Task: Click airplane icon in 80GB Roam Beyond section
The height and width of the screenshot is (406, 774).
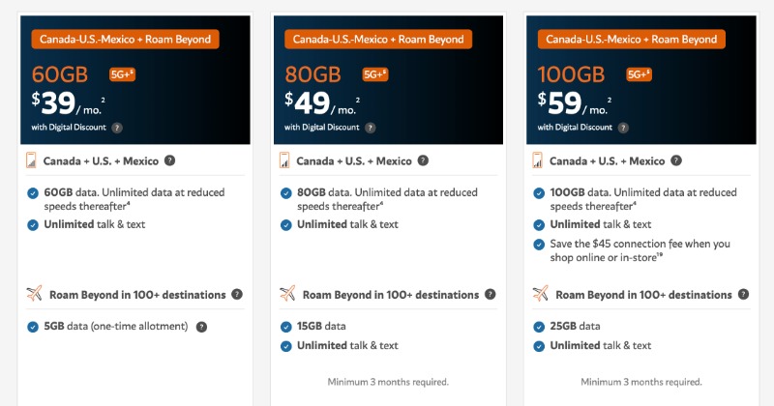Action: 287,293
